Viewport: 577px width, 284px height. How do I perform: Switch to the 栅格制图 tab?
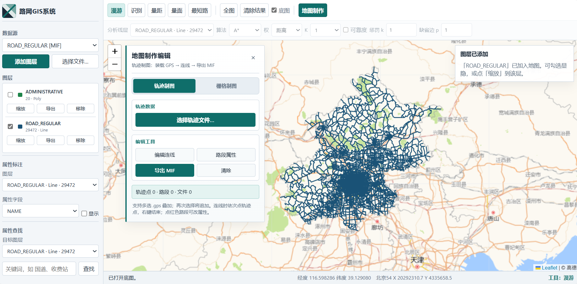(x=227, y=86)
